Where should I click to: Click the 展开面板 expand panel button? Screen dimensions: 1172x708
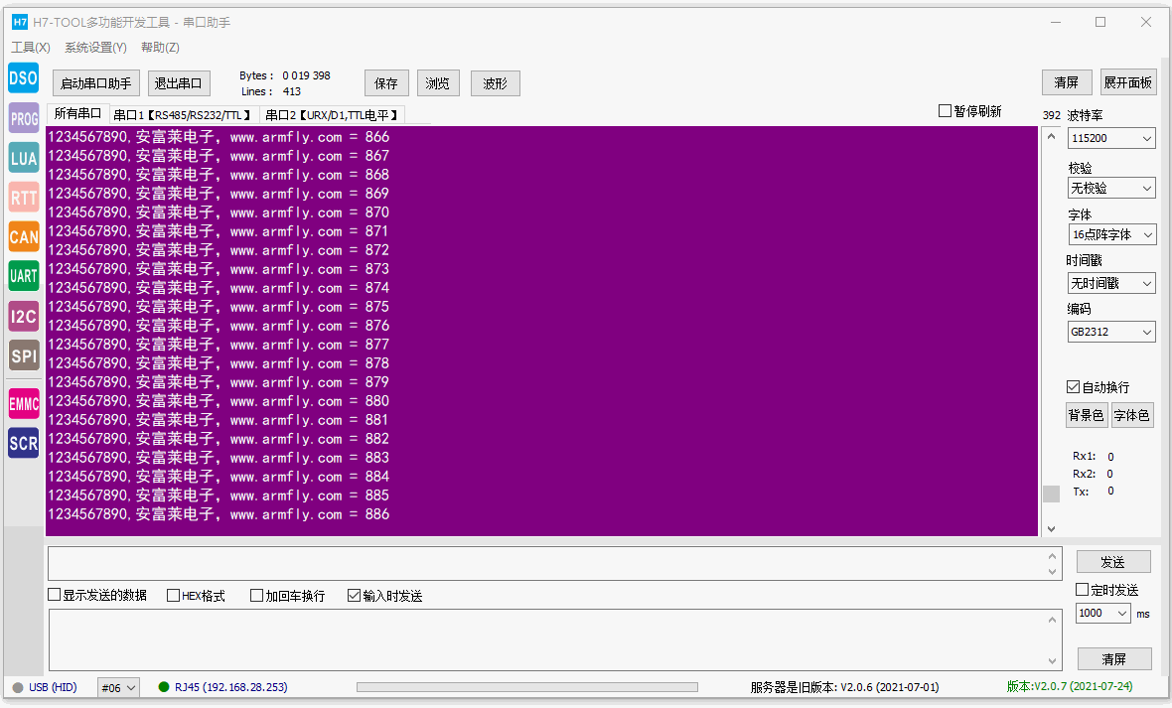(1128, 82)
